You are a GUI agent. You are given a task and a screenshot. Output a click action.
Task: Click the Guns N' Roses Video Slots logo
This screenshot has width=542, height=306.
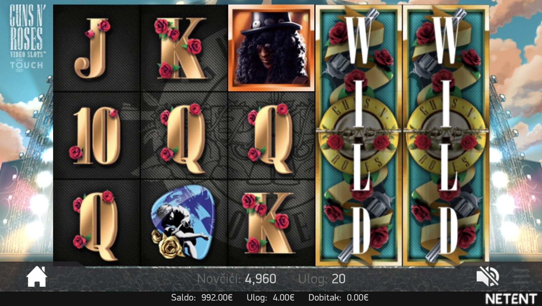tap(26, 37)
